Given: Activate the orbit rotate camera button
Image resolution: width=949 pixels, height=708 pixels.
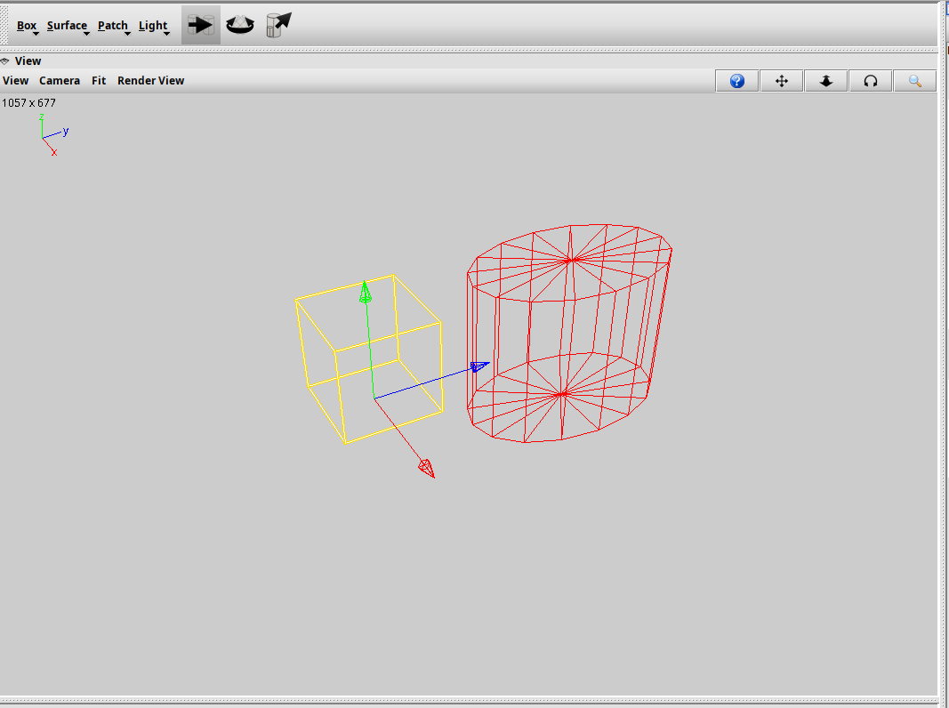Looking at the screenshot, I should coord(871,80).
